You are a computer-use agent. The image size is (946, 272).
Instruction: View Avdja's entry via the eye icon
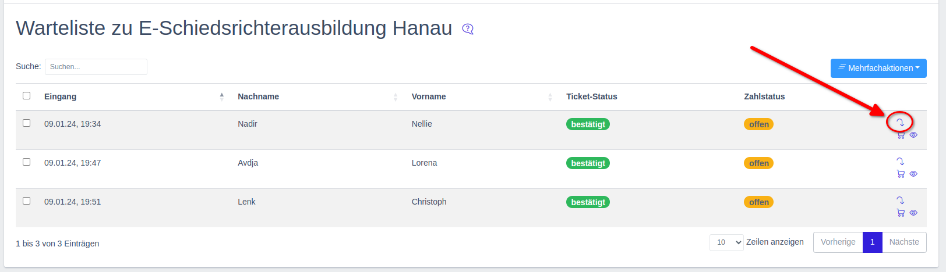click(913, 174)
